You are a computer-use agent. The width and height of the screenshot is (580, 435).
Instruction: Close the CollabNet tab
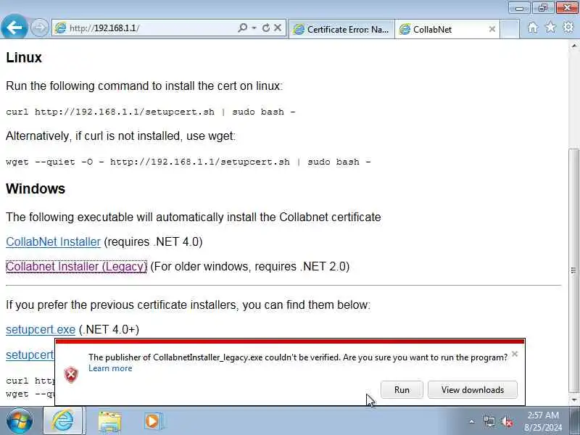coord(492,29)
